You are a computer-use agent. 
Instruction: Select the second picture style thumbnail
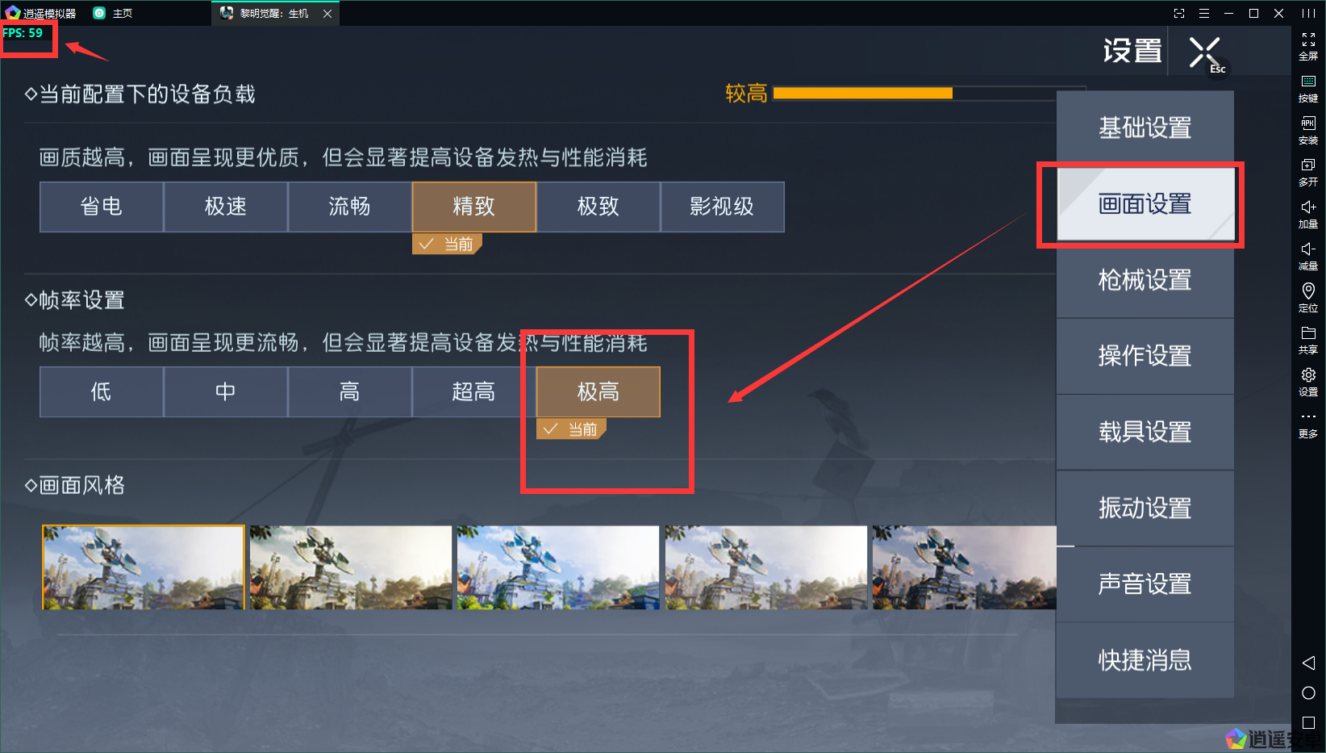[351, 567]
